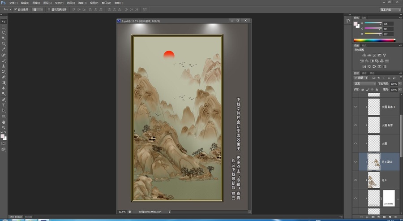Select the Rectangular Marquee tool

point(4,27)
